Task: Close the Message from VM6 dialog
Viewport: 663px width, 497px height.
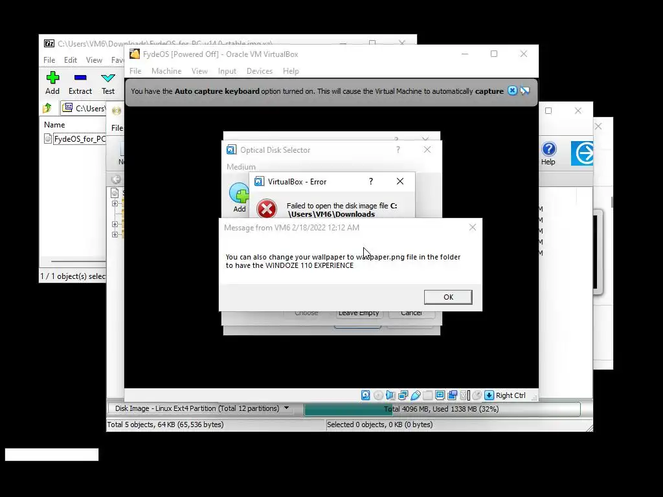Action: (472, 227)
